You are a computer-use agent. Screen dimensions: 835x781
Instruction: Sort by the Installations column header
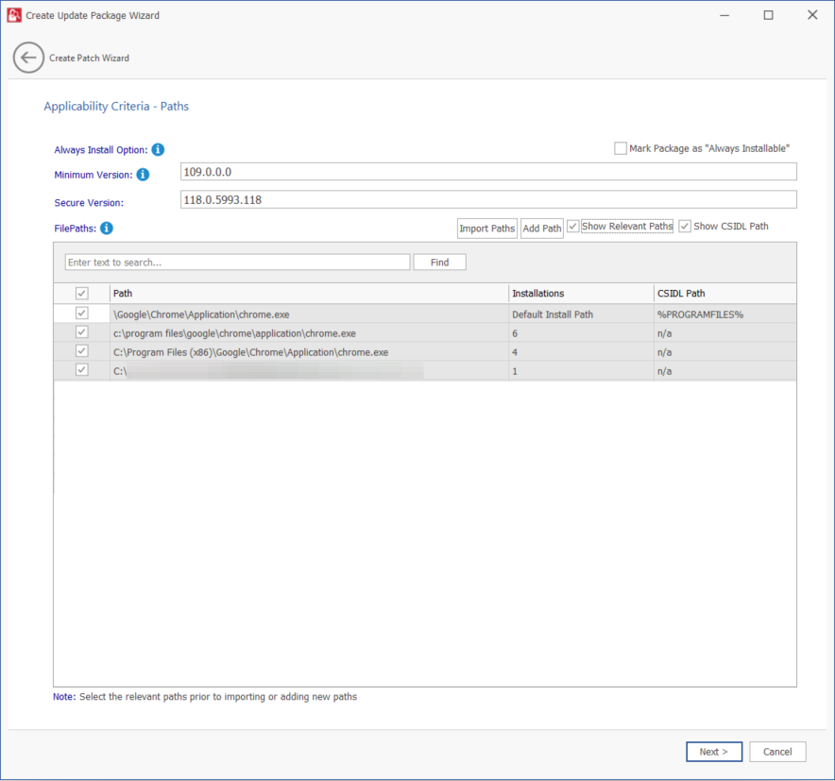[x=580, y=294]
